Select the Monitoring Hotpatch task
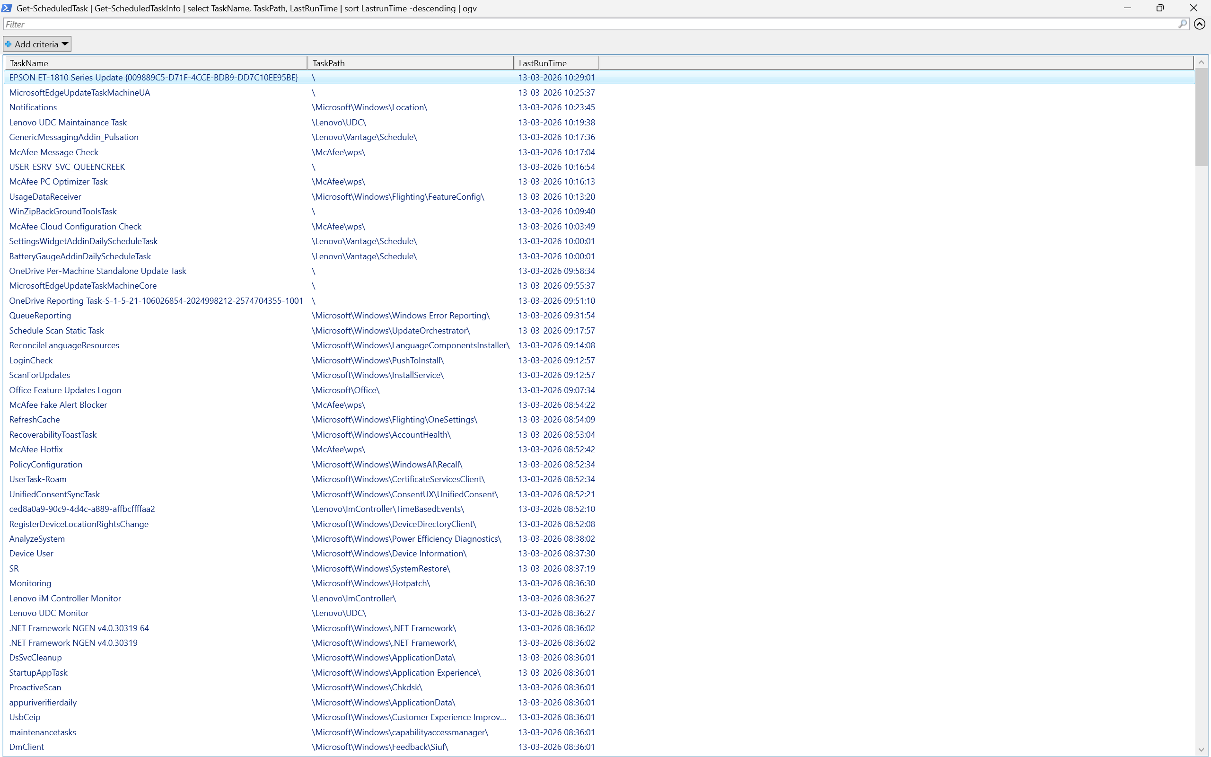 [599, 583]
